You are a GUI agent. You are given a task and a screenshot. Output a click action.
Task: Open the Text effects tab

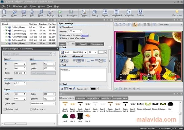pyautogui.click(x=106, y=98)
